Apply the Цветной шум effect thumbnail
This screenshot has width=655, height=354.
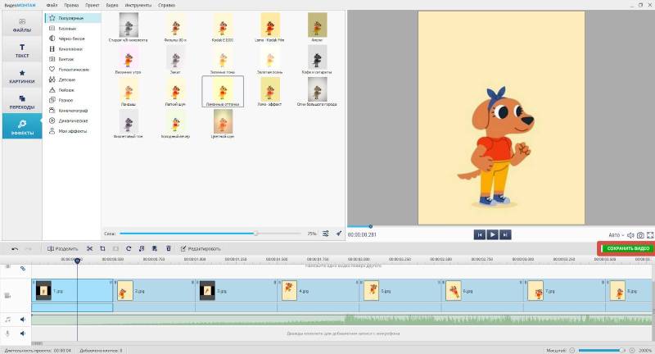(223, 121)
